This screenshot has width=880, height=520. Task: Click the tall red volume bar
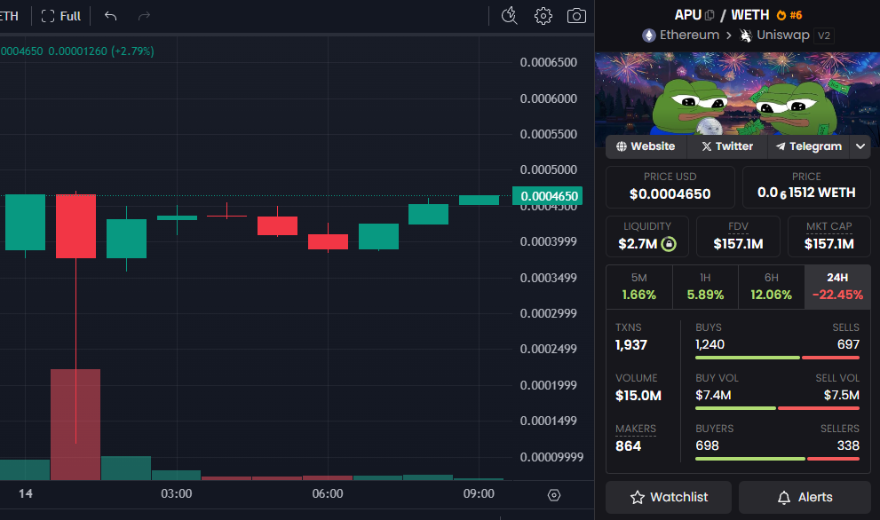[75, 424]
